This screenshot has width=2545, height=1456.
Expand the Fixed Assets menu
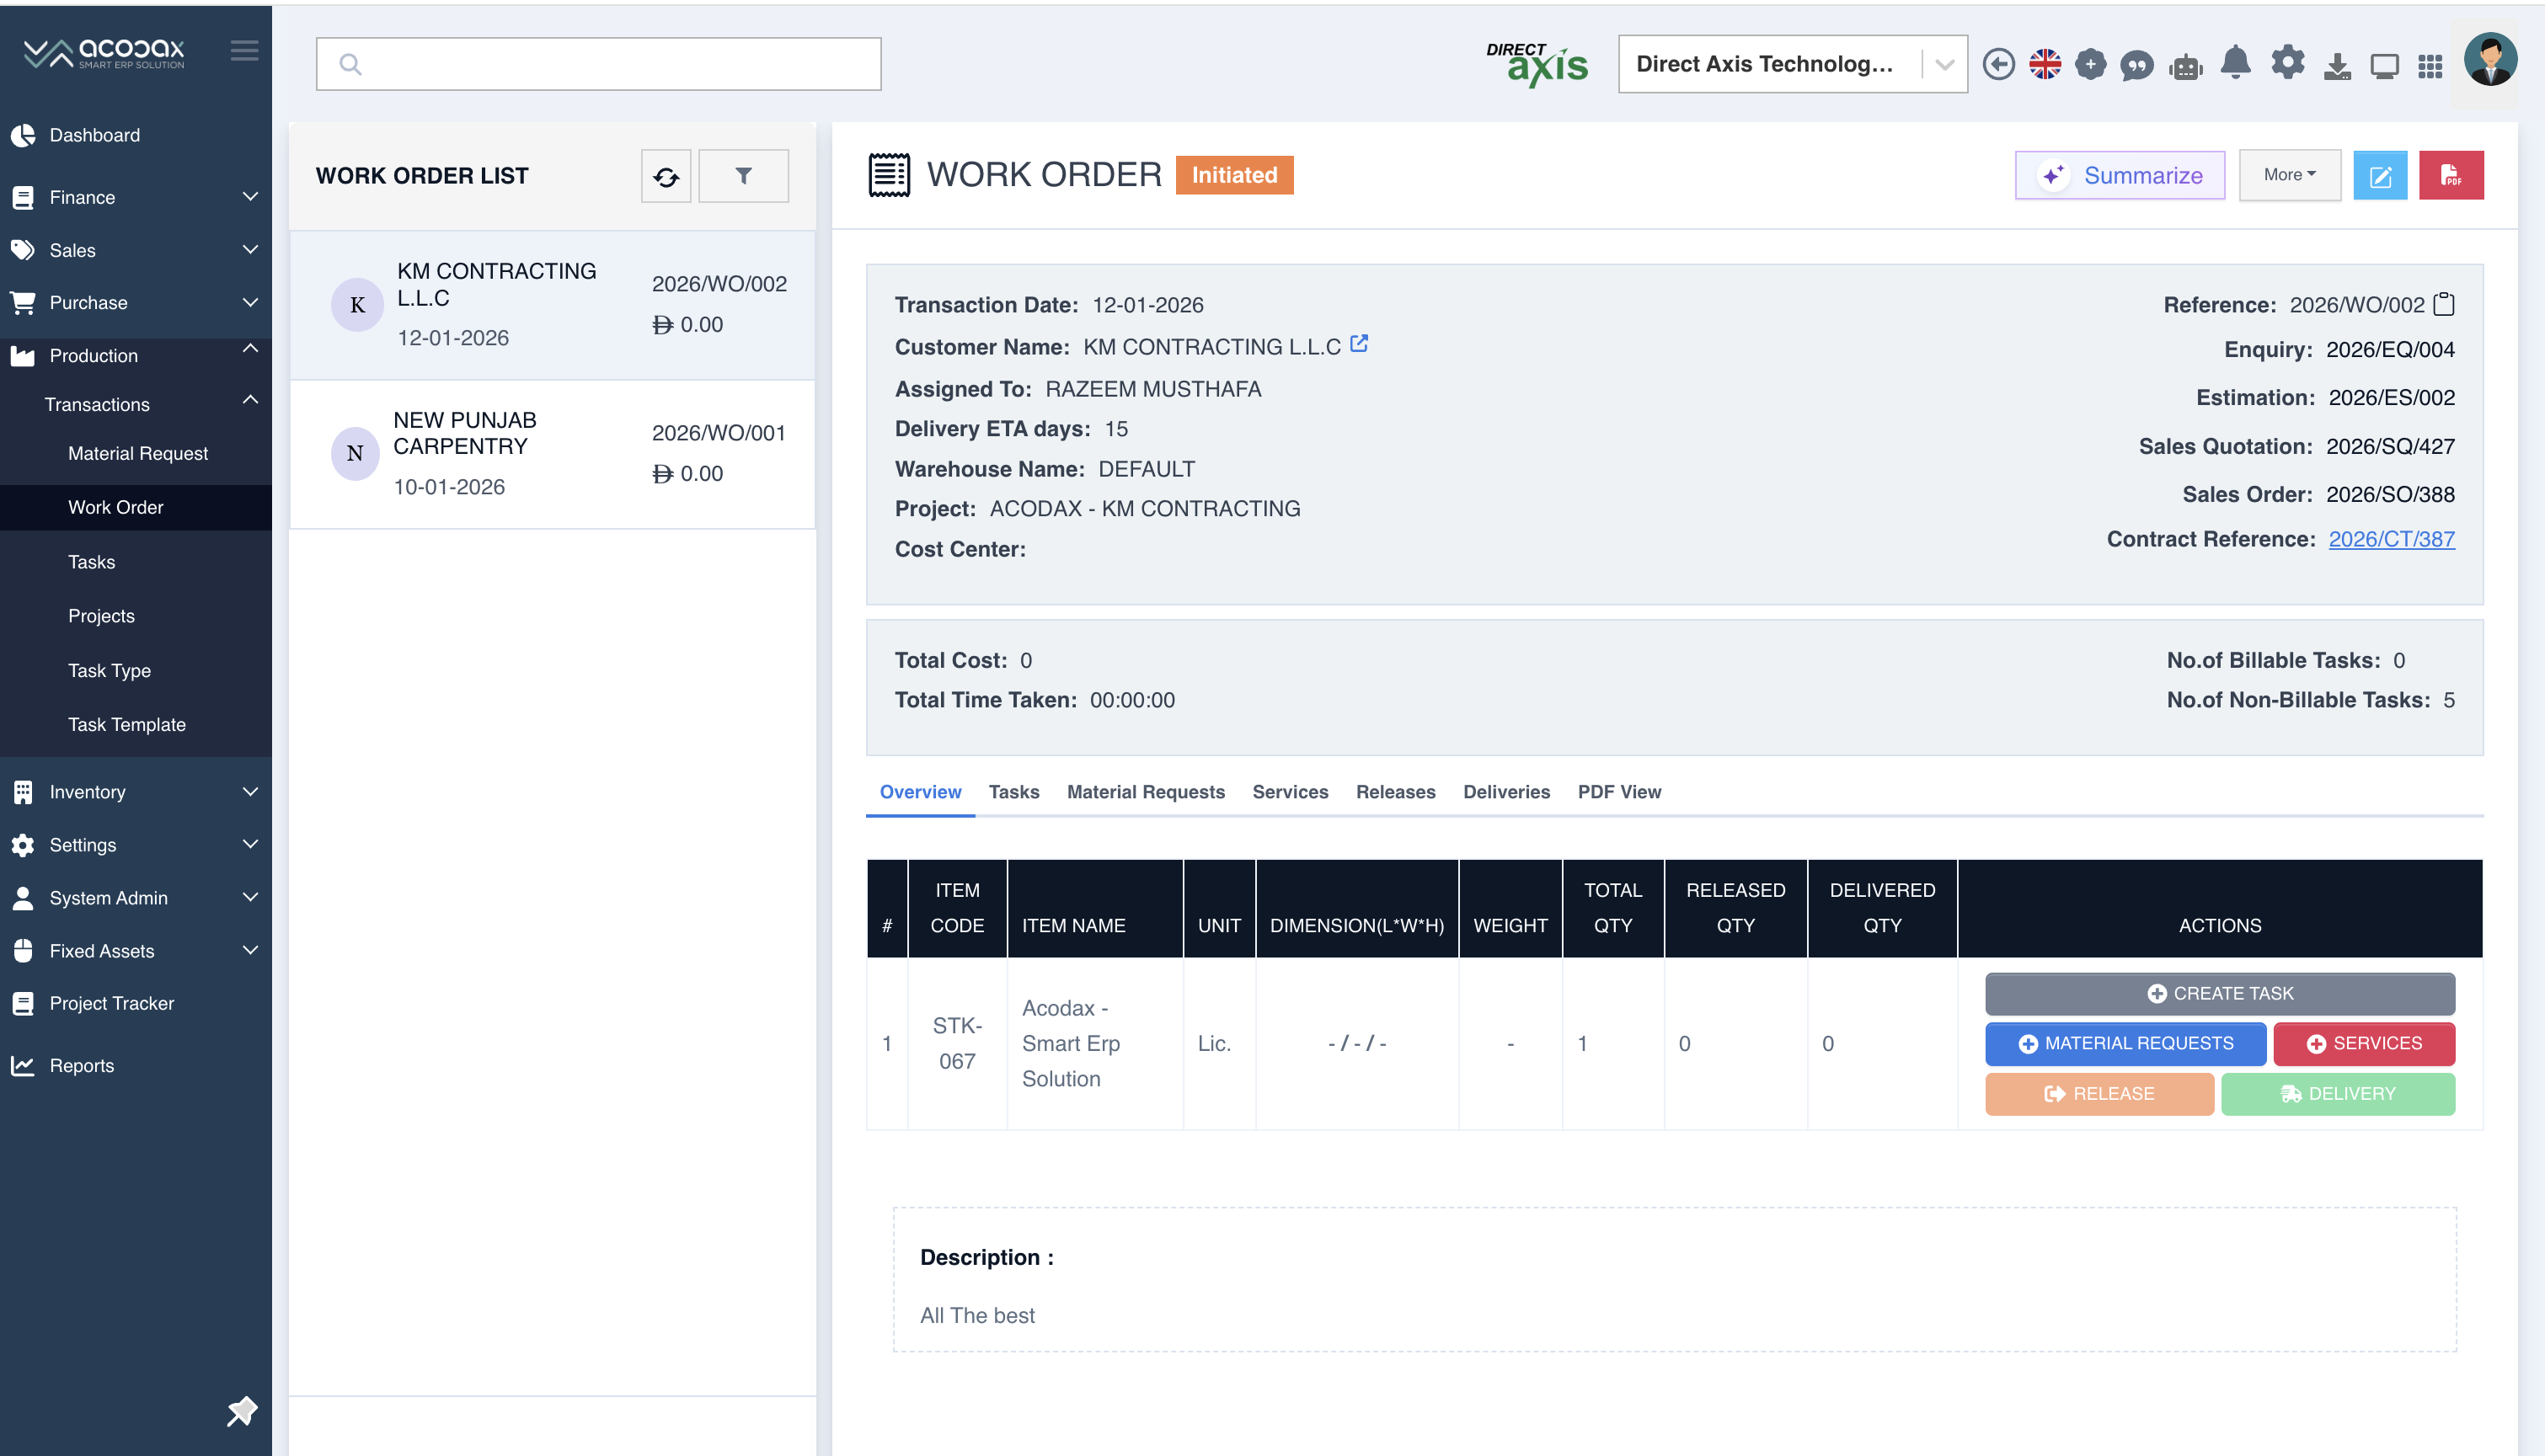pos(136,951)
